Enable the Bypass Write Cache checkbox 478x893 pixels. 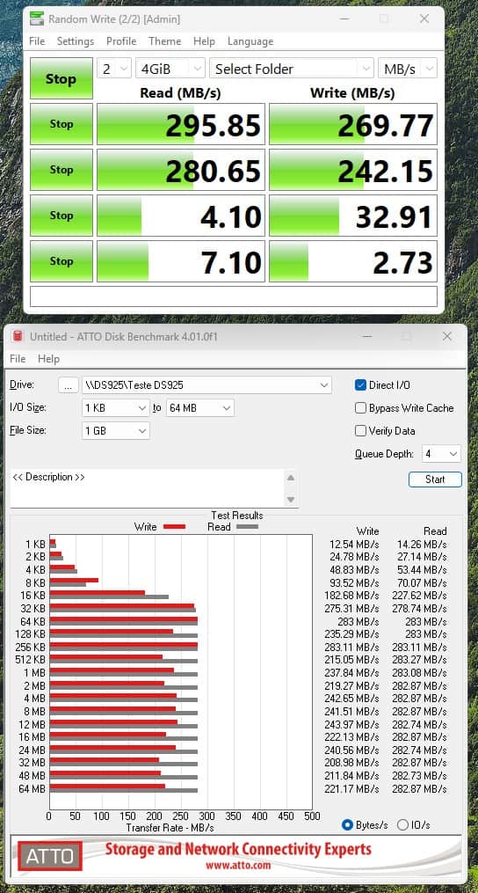pos(360,407)
